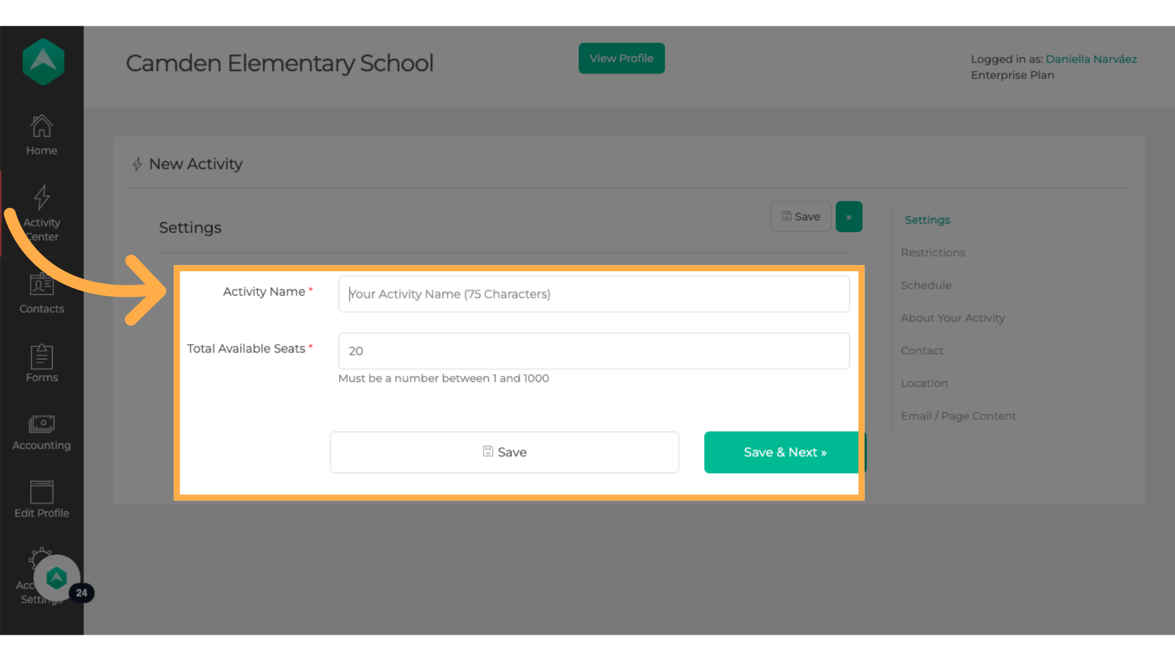1175x661 pixels.
Task: Open Forms clipboard icon
Action: tap(42, 357)
